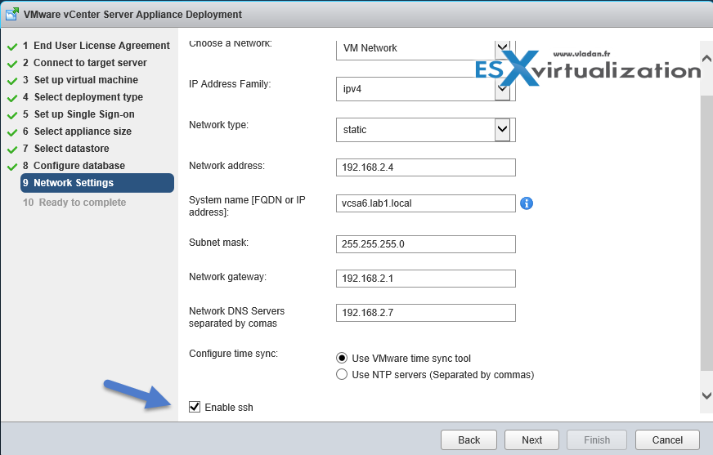Go to step 3 Set up virtual machine
This screenshot has height=455, width=713.
pos(80,80)
